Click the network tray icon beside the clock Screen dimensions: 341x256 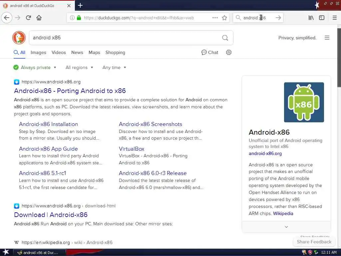[x=316, y=252]
